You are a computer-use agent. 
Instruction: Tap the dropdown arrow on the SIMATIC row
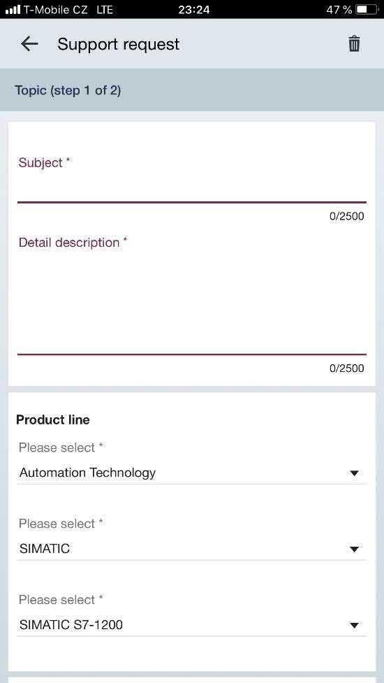(355, 549)
